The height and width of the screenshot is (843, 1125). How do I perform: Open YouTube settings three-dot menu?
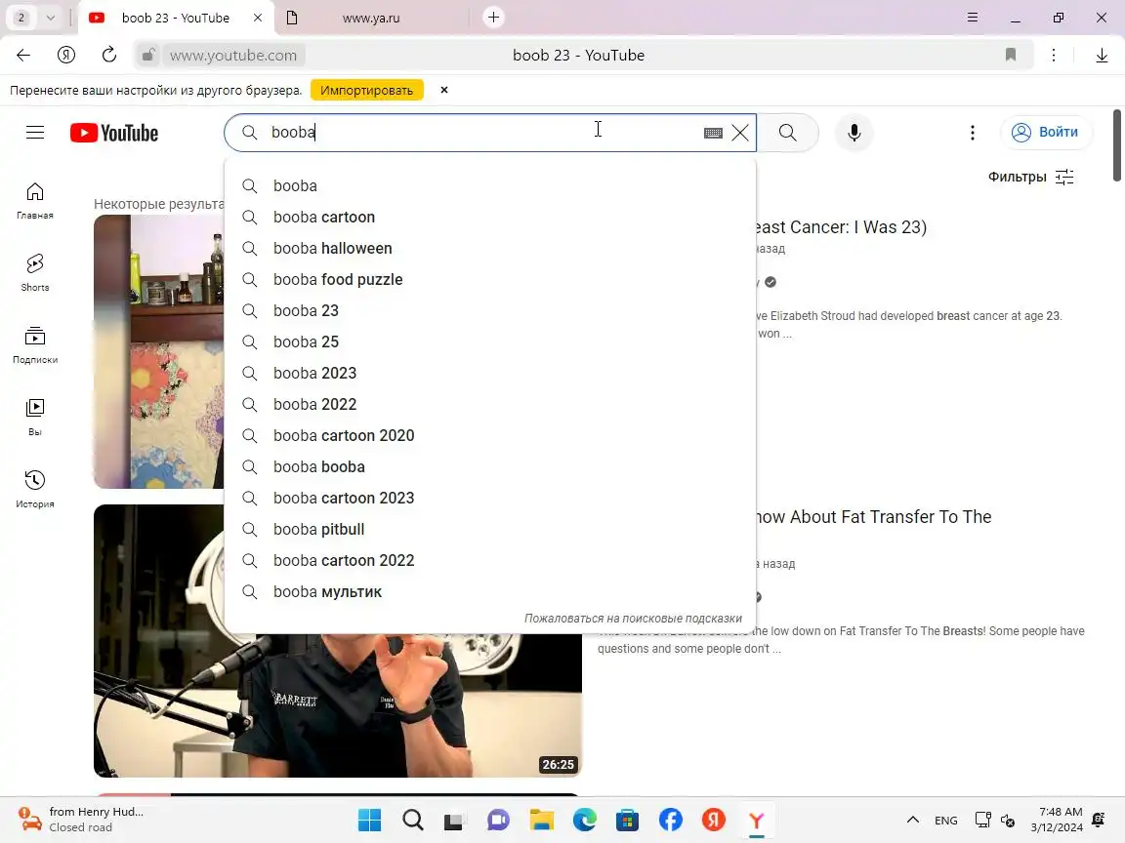coord(973,133)
